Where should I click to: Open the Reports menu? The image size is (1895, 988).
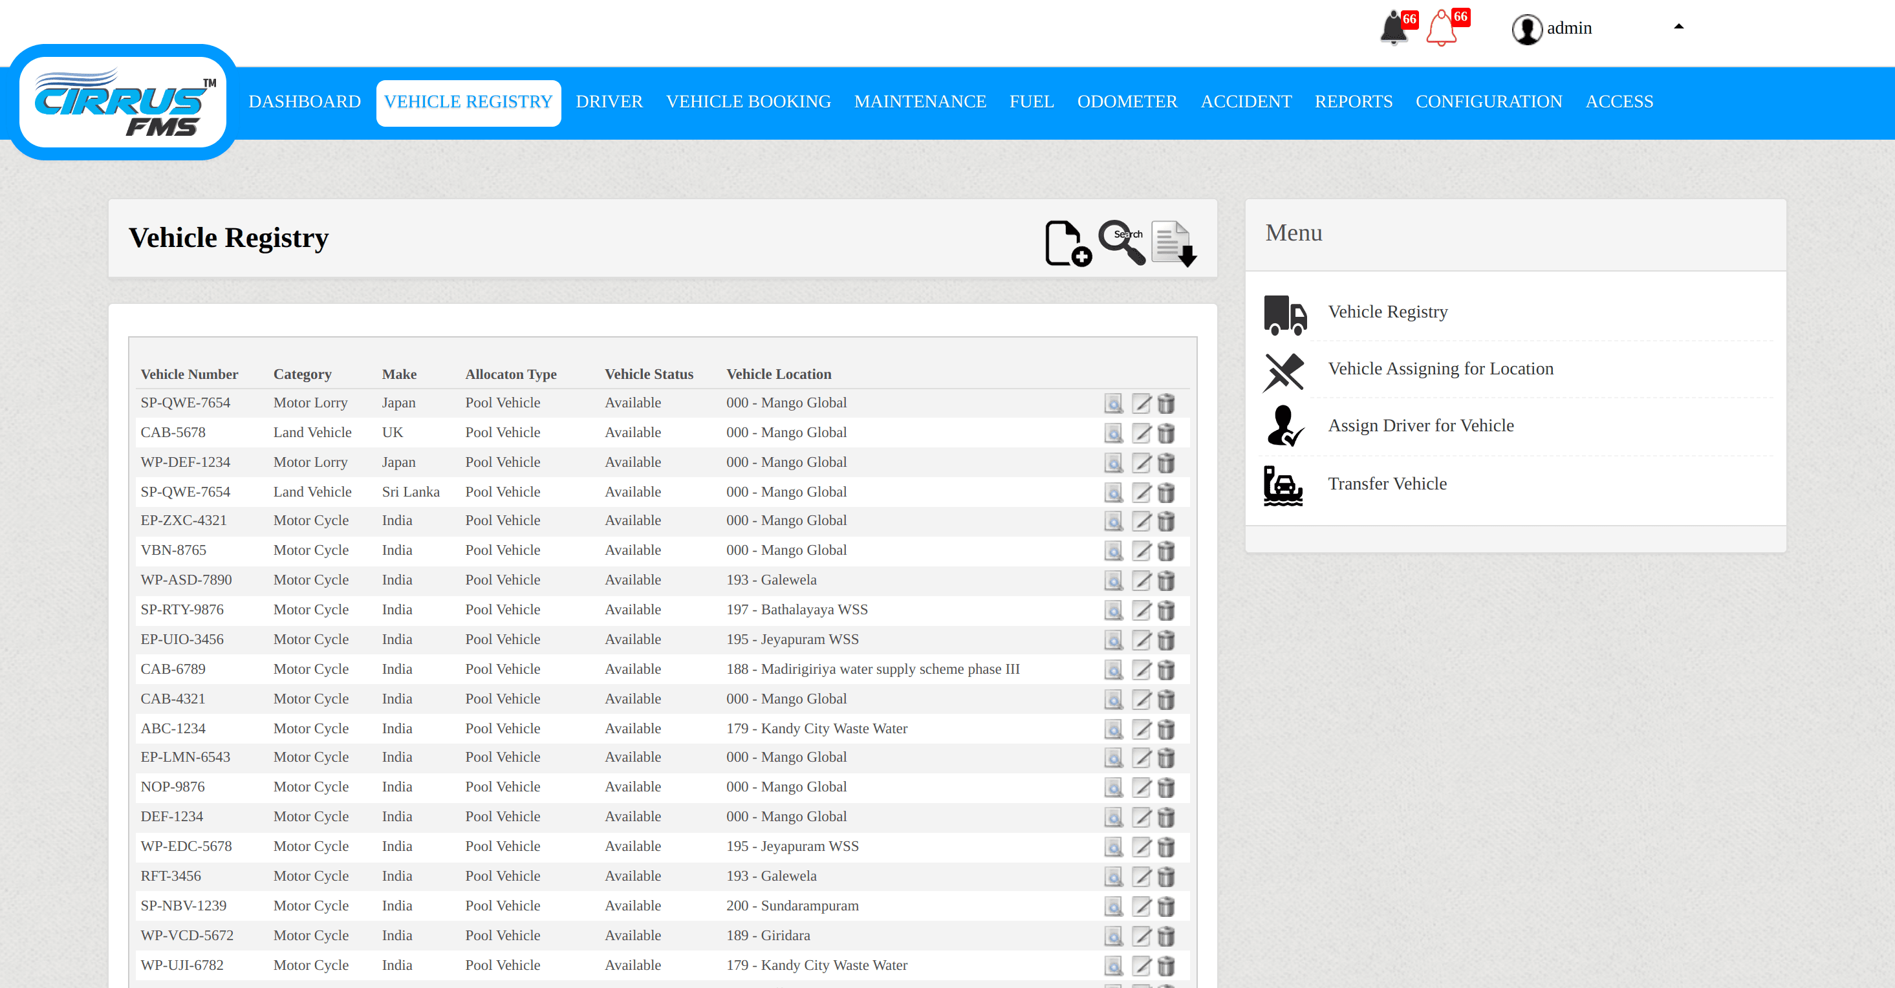pyautogui.click(x=1353, y=102)
